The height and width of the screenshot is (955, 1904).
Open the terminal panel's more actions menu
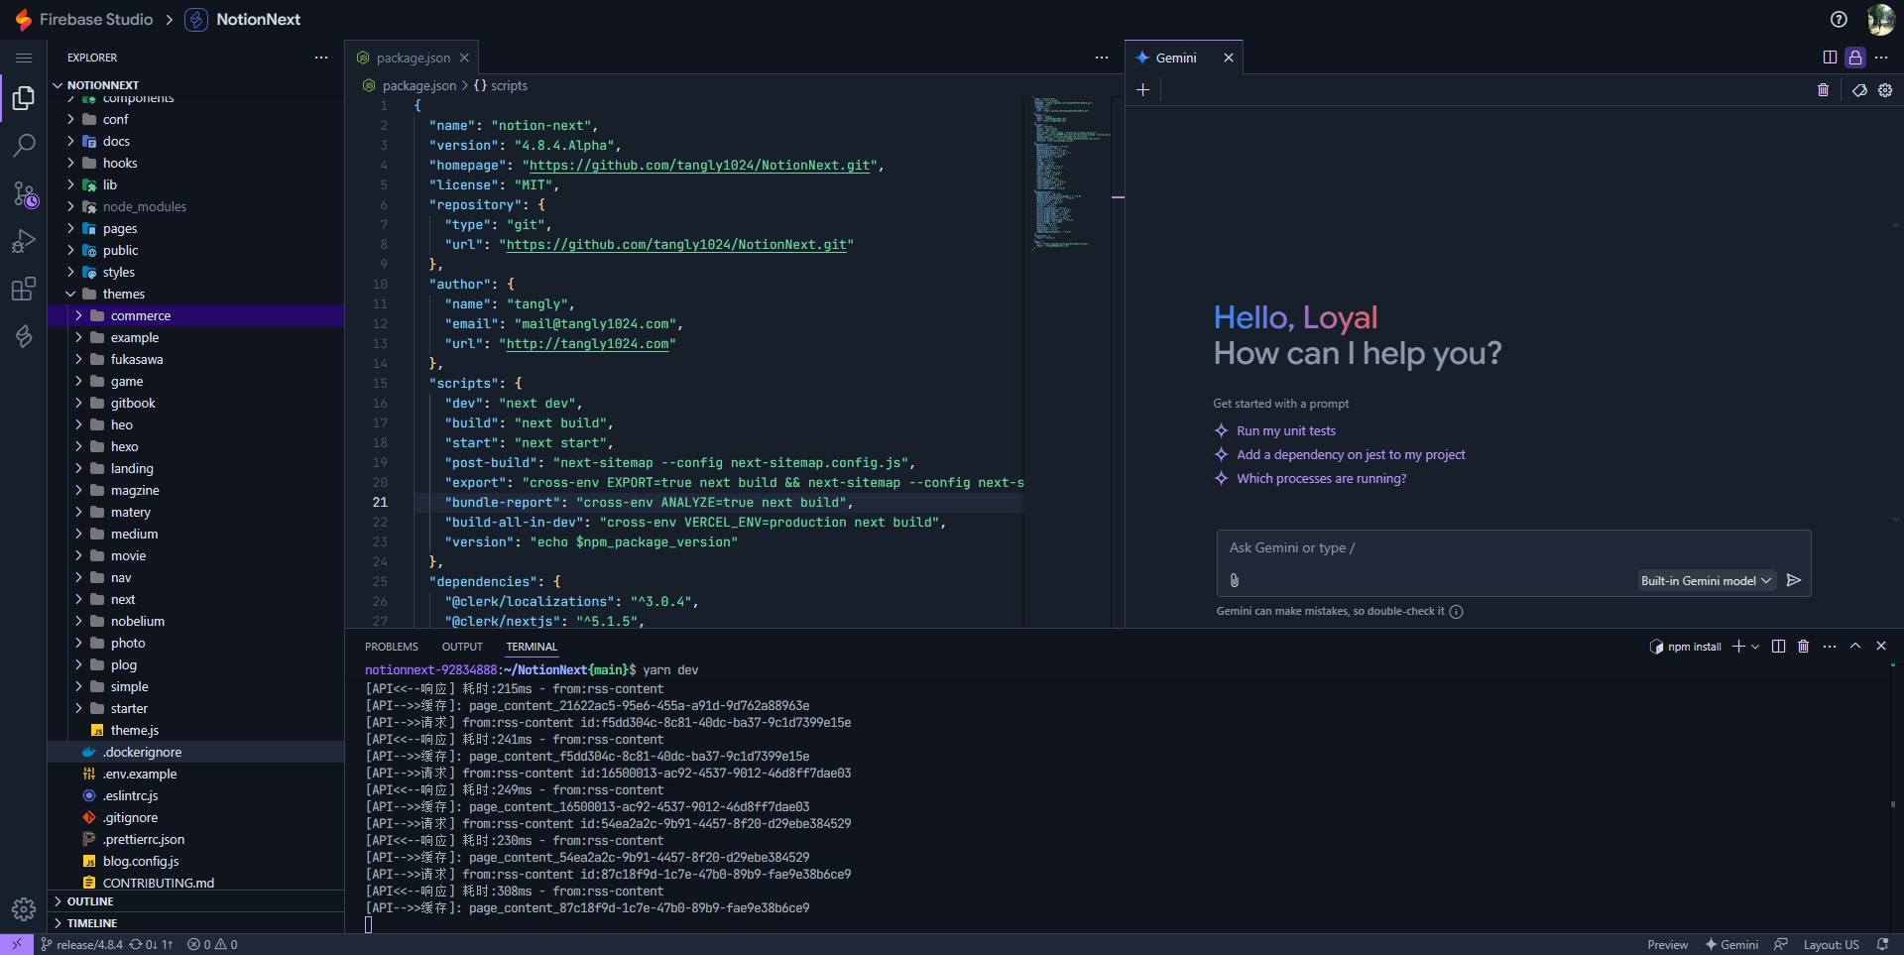pyautogui.click(x=1830, y=647)
